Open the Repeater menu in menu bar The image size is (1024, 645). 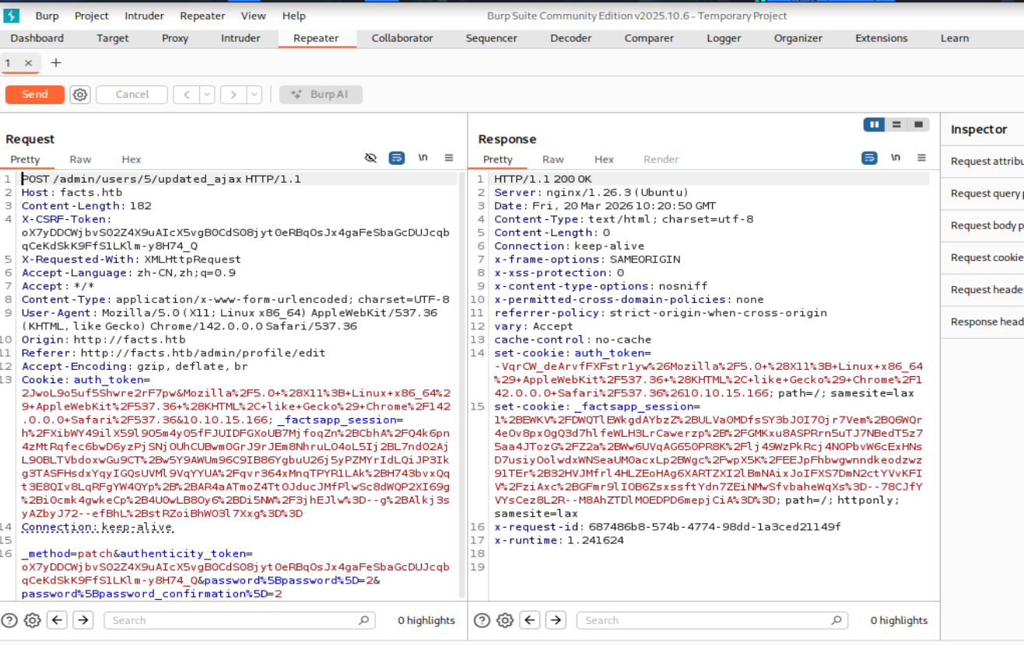click(202, 16)
